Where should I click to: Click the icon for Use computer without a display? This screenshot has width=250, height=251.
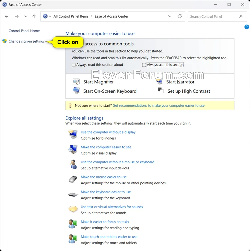click(x=73, y=134)
